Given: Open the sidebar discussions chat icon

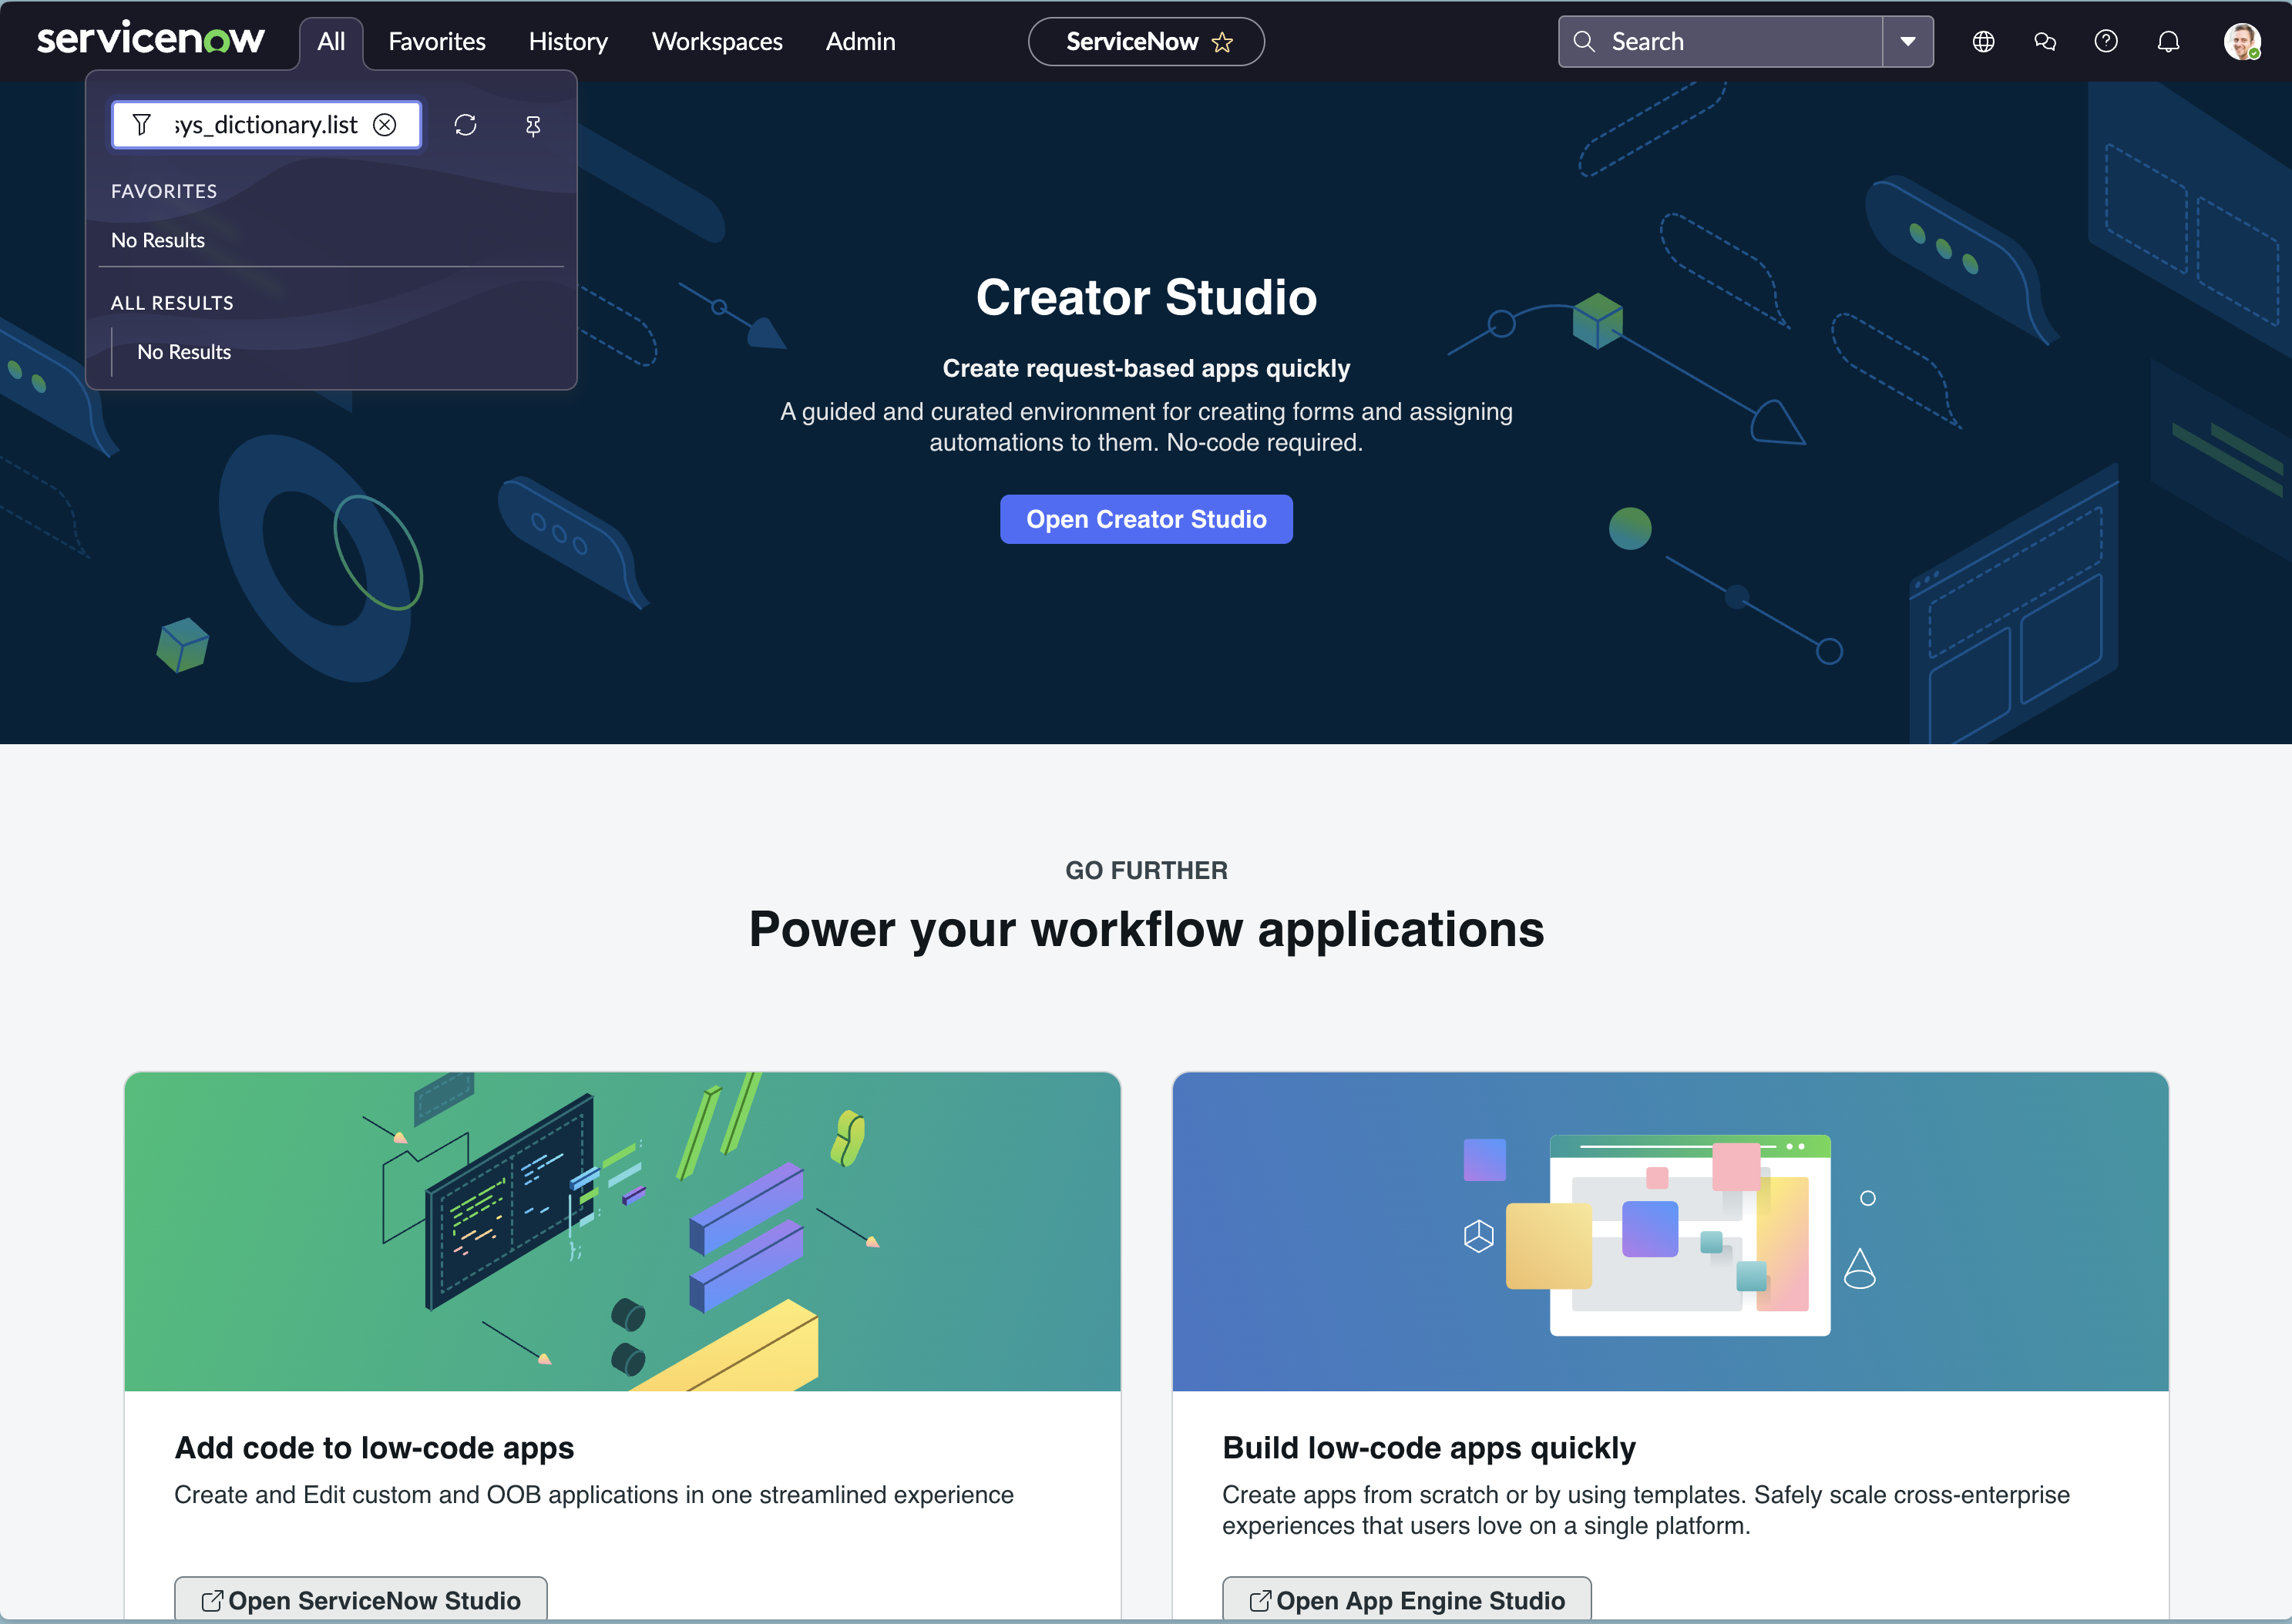Looking at the screenshot, I should coord(2045,42).
